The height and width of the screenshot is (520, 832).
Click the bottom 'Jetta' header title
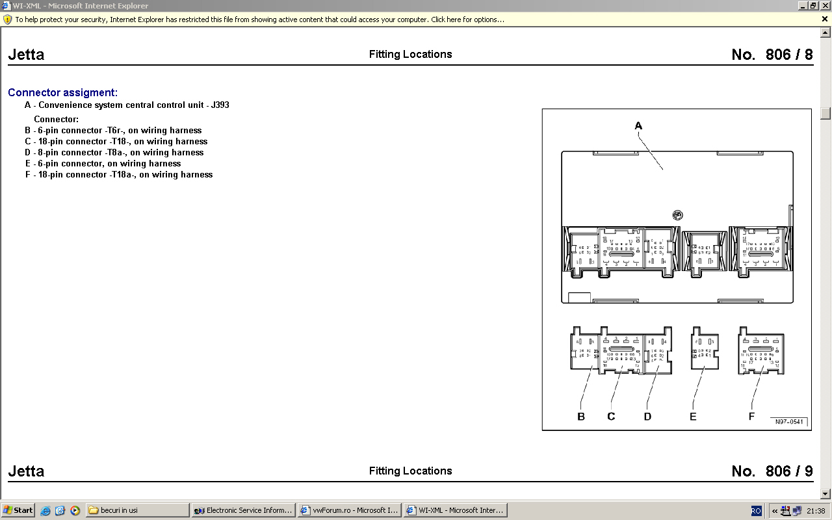pyautogui.click(x=26, y=471)
